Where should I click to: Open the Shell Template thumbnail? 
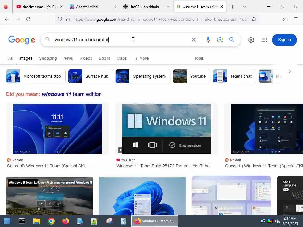[290, 195]
